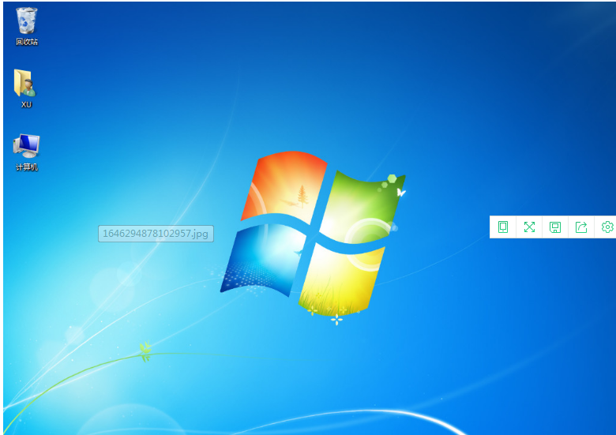Click the save floppy-disk icon in toolbar
This screenshot has width=616, height=435.
pyautogui.click(x=555, y=227)
